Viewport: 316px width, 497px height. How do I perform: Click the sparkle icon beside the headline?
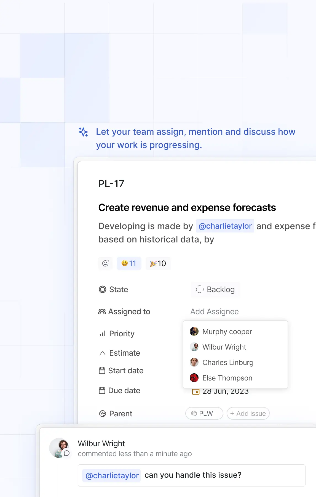(x=83, y=132)
